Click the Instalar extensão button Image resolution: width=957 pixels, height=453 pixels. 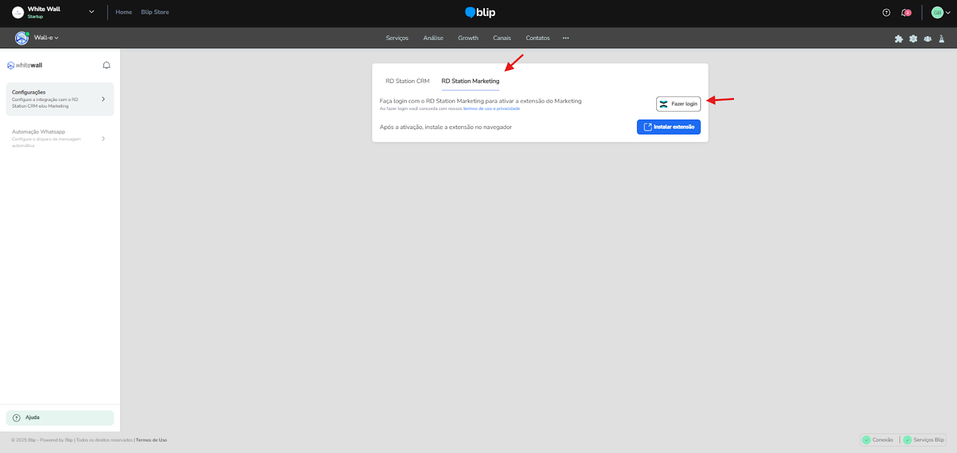[x=668, y=127]
